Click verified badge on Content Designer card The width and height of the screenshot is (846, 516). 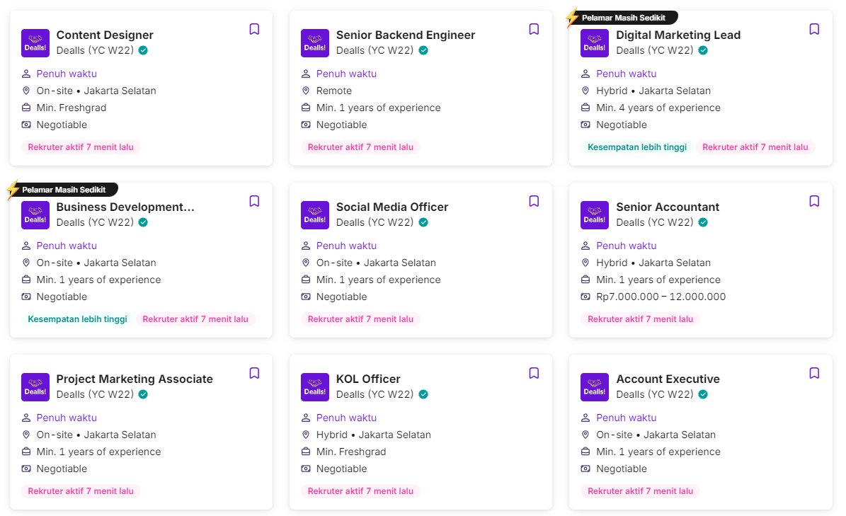click(x=143, y=50)
